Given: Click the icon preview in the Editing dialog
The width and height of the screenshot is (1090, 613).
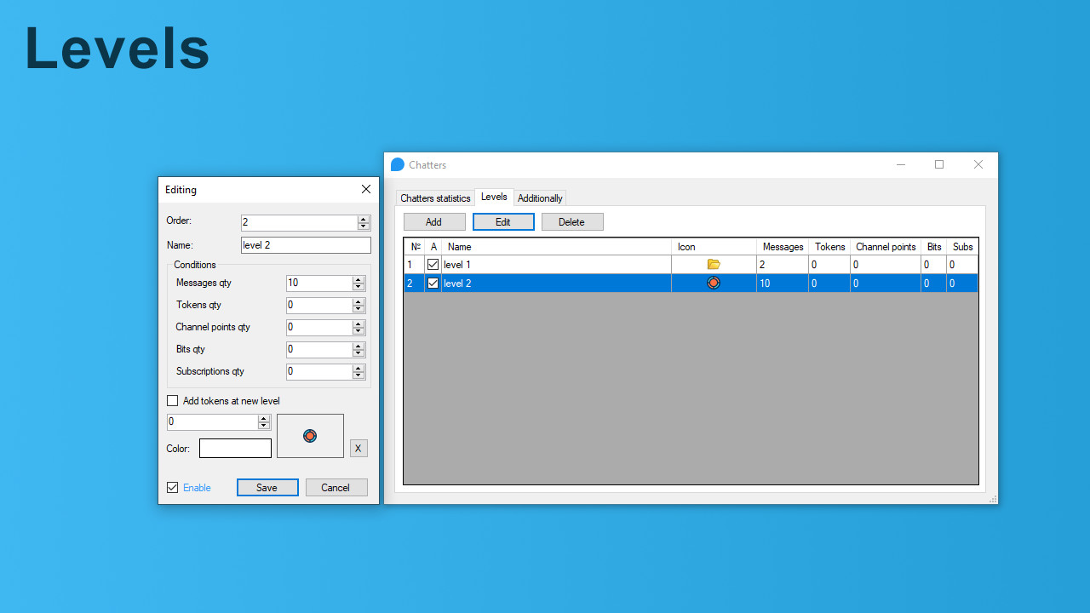Looking at the screenshot, I should pyautogui.click(x=310, y=435).
